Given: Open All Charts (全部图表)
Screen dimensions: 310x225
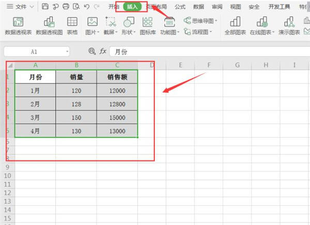Looking at the screenshot, I should point(235,26).
